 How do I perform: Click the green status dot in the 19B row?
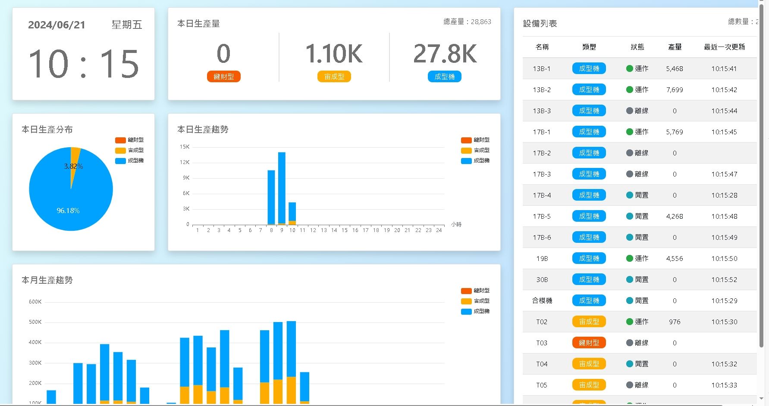pos(630,258)
